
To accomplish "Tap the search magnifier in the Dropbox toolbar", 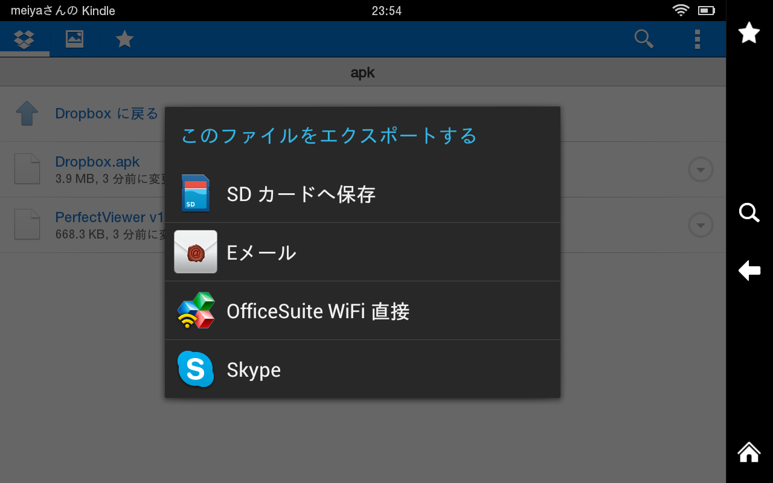I will point(644,39).
